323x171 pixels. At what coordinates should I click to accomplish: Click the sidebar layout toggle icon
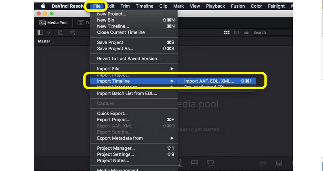tap(40, 32)
